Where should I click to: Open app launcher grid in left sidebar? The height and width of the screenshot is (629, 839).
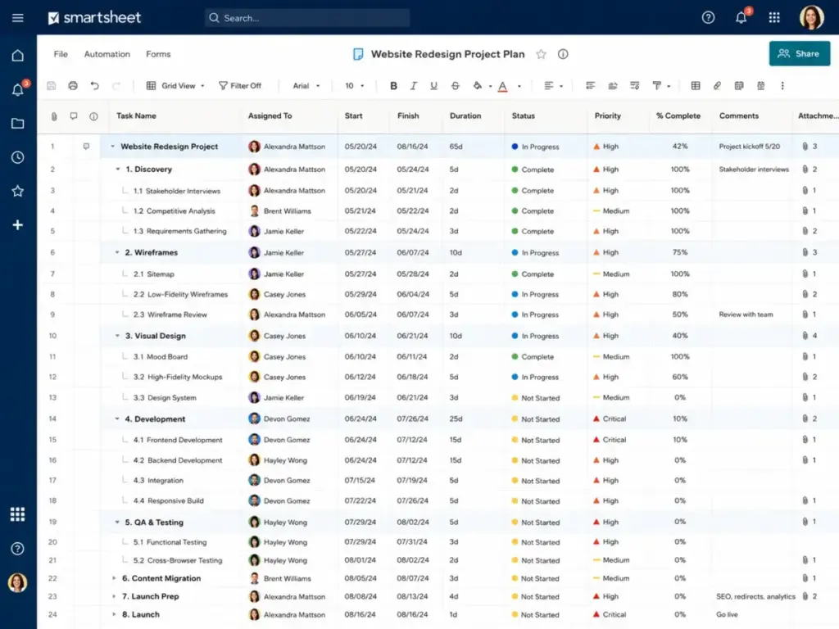click(x=18, y=514)
